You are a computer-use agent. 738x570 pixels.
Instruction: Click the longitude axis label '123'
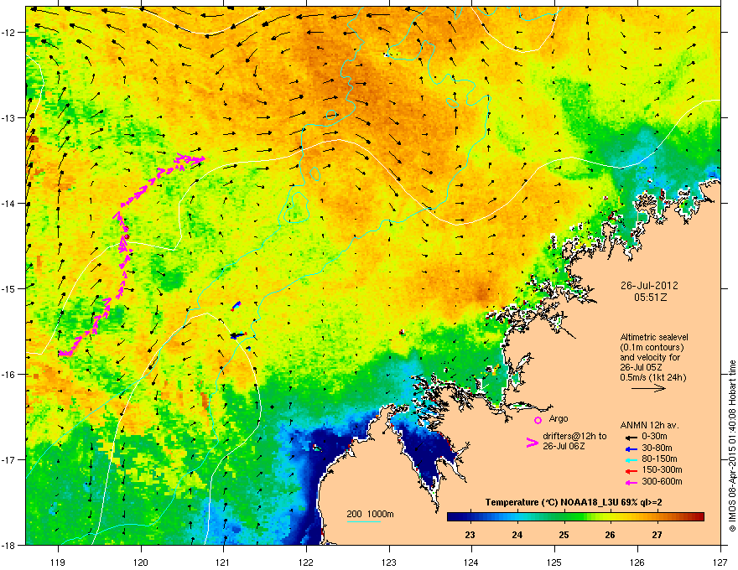coord(389,562)
